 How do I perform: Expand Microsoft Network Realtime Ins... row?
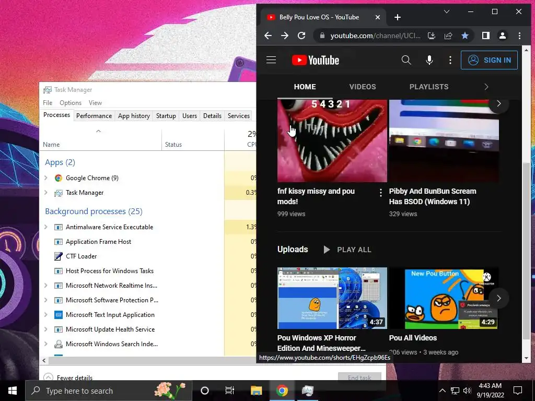[46, 286]
